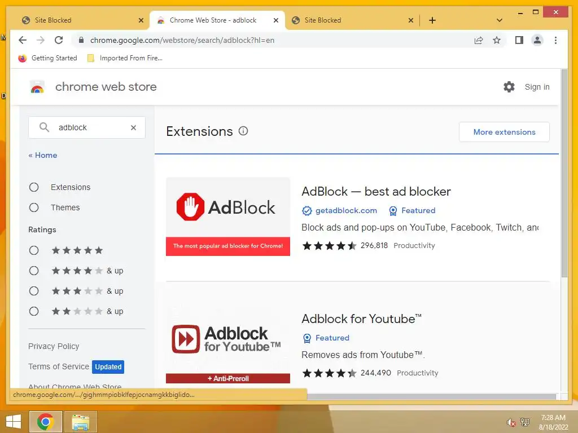Open AdBlock — best ad blocker title
Image resolution: width=578 pixels, height=433 pixels.
click(376, 192)
